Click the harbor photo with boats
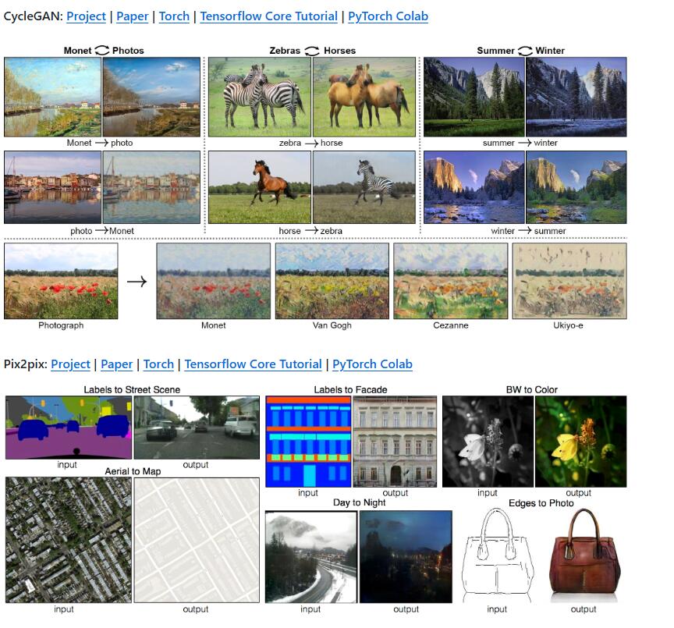674x628 pixels. [x=52, y=187]
